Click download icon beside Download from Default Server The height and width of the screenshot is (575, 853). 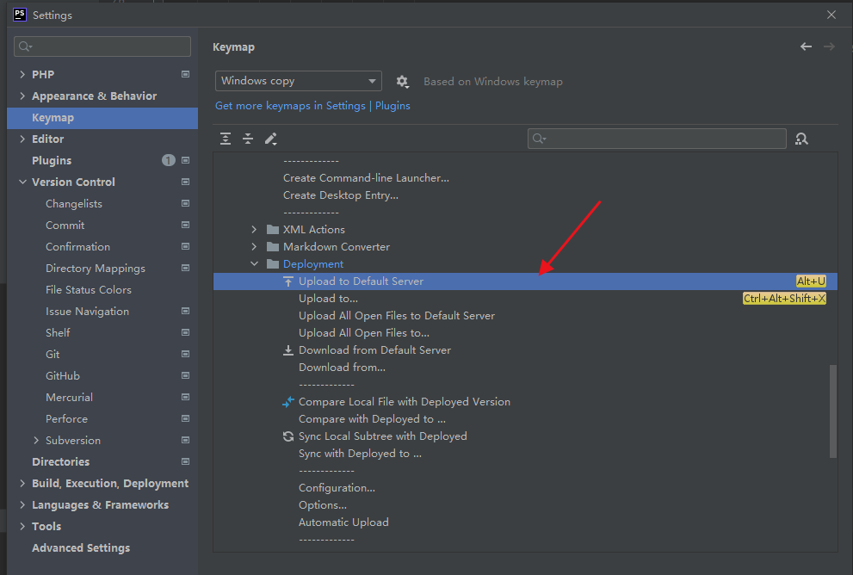coord(288,350)
